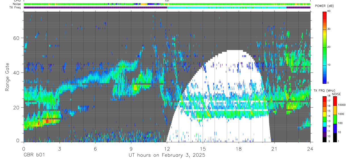Screen dimensions: 349x161
Task: Click the 11 label on TX FRQ legend
Action: pos(329,131)
